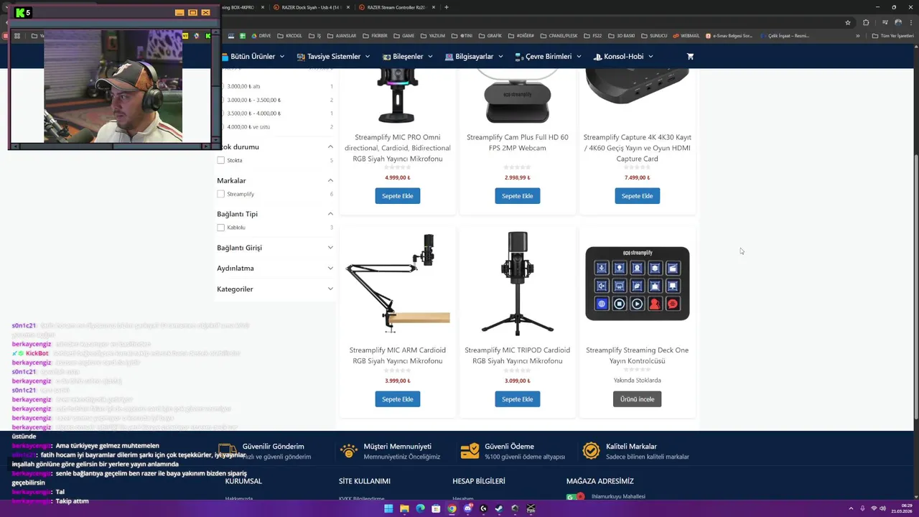
Task: Add Streamplify Cam Plus to cart
Action: (x=517, y=196)
